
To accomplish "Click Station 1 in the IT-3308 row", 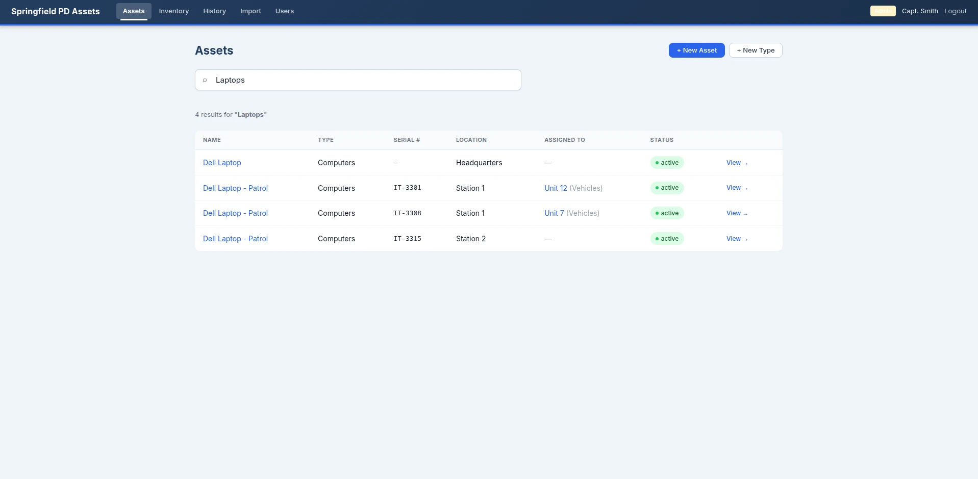I will (x=470, y=213).
